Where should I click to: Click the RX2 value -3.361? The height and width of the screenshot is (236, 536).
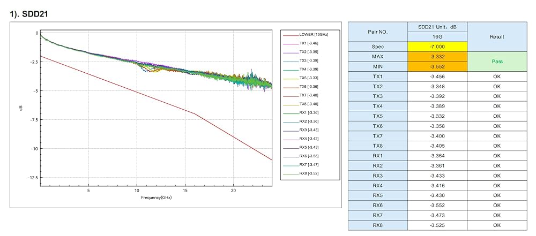[x=437, y=166]
